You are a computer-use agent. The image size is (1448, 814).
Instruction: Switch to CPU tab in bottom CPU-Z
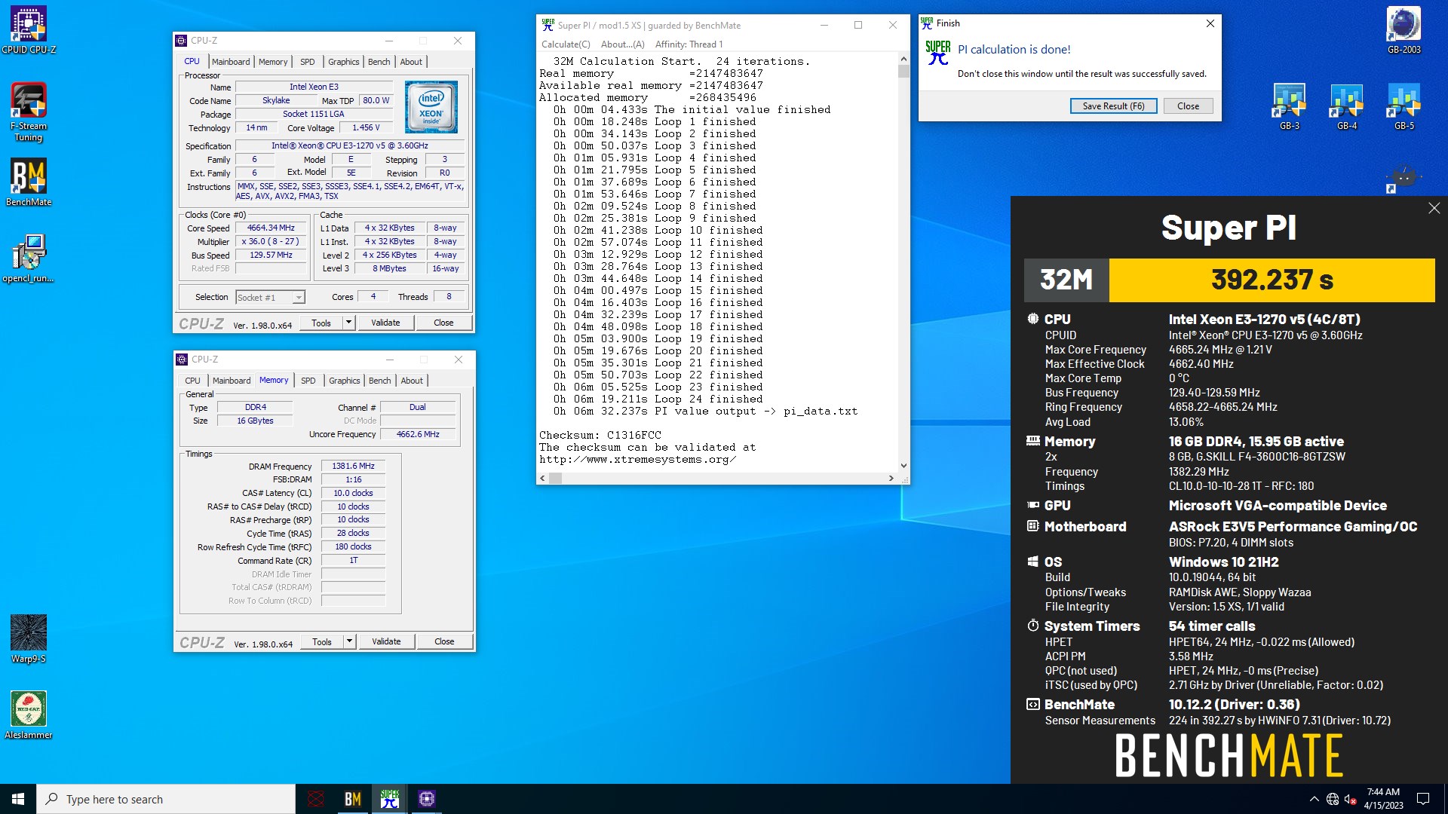tap(193, 381)
